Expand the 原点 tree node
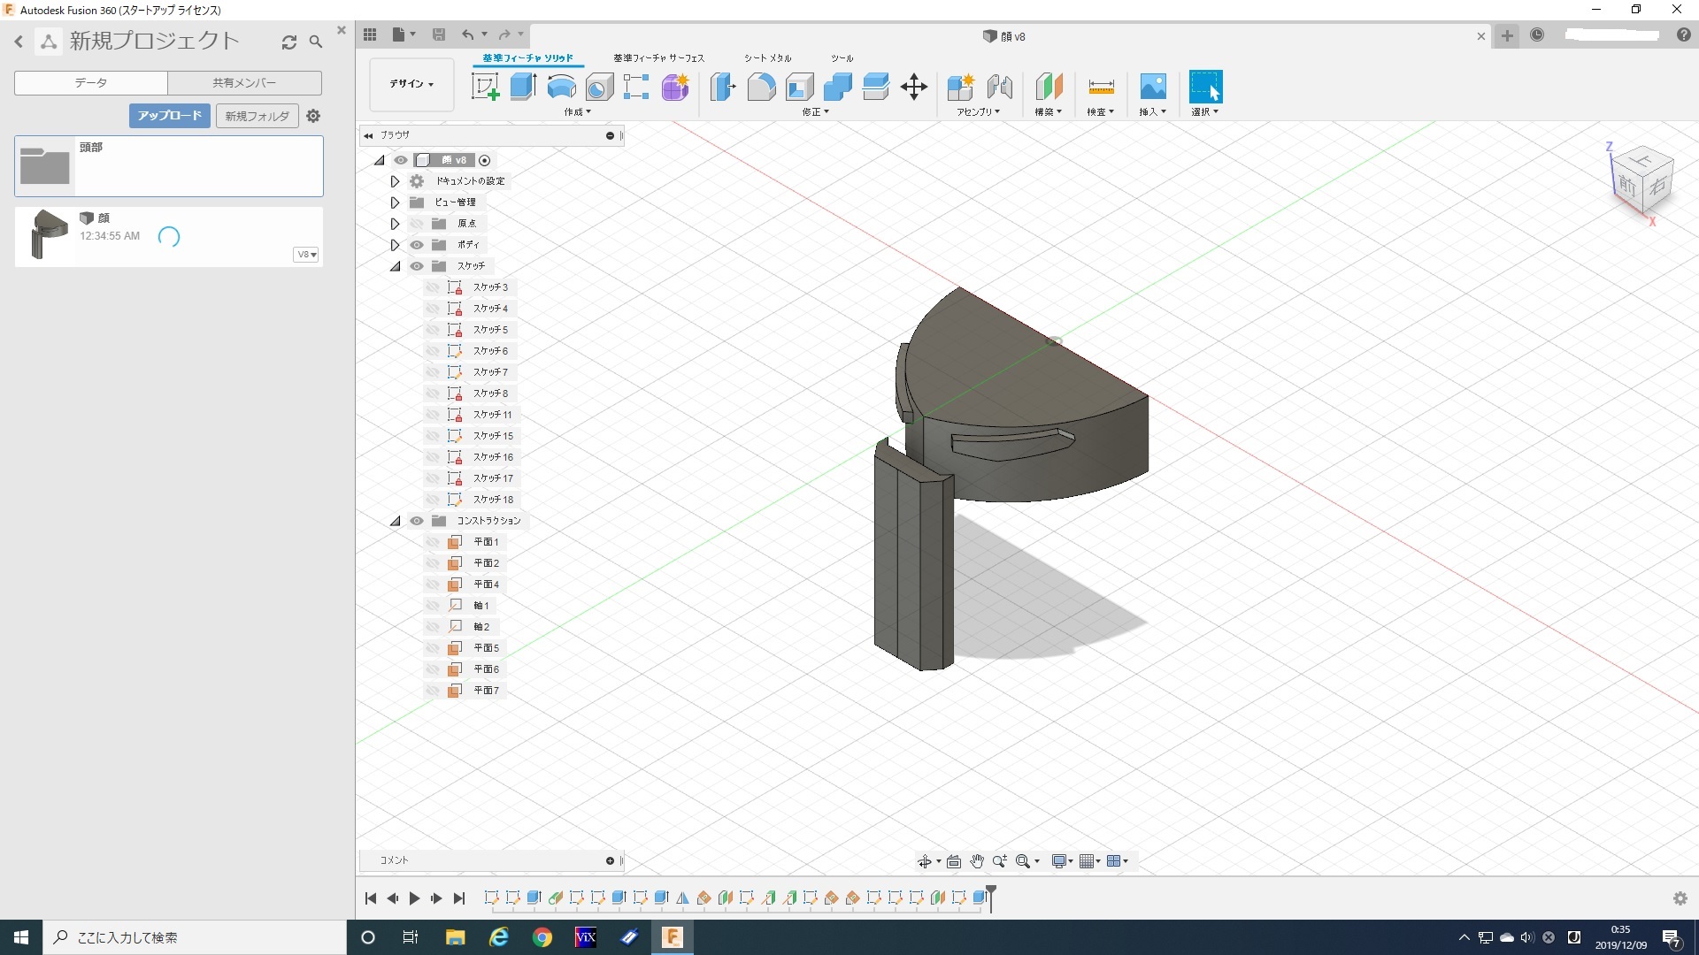The image size is (1699, 955). (395, 224)
